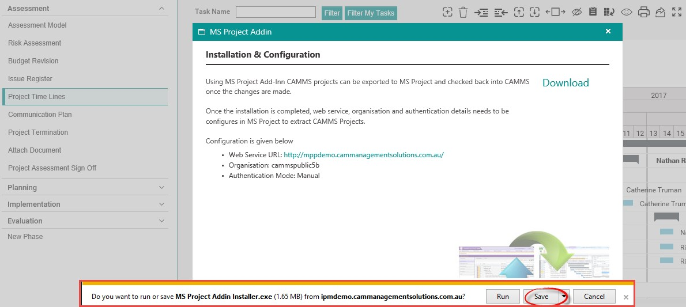Image resolution: width=686 pixels, height=307 pixels.
Task: Click the fit-width square arrows icon
Action: point(555,12)
